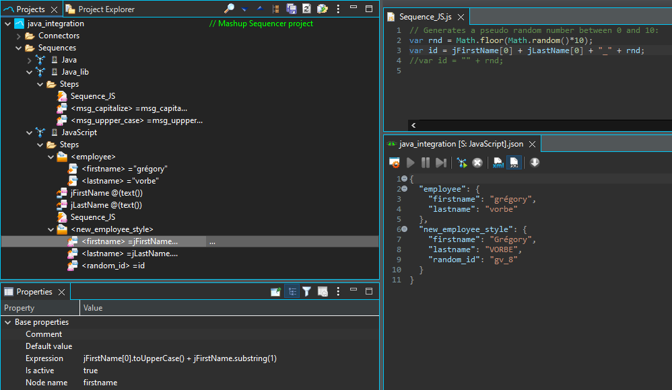This screenshot has width=672, height=390.
Task: Collapse the Sequences folder
Action: pos(19,48)
